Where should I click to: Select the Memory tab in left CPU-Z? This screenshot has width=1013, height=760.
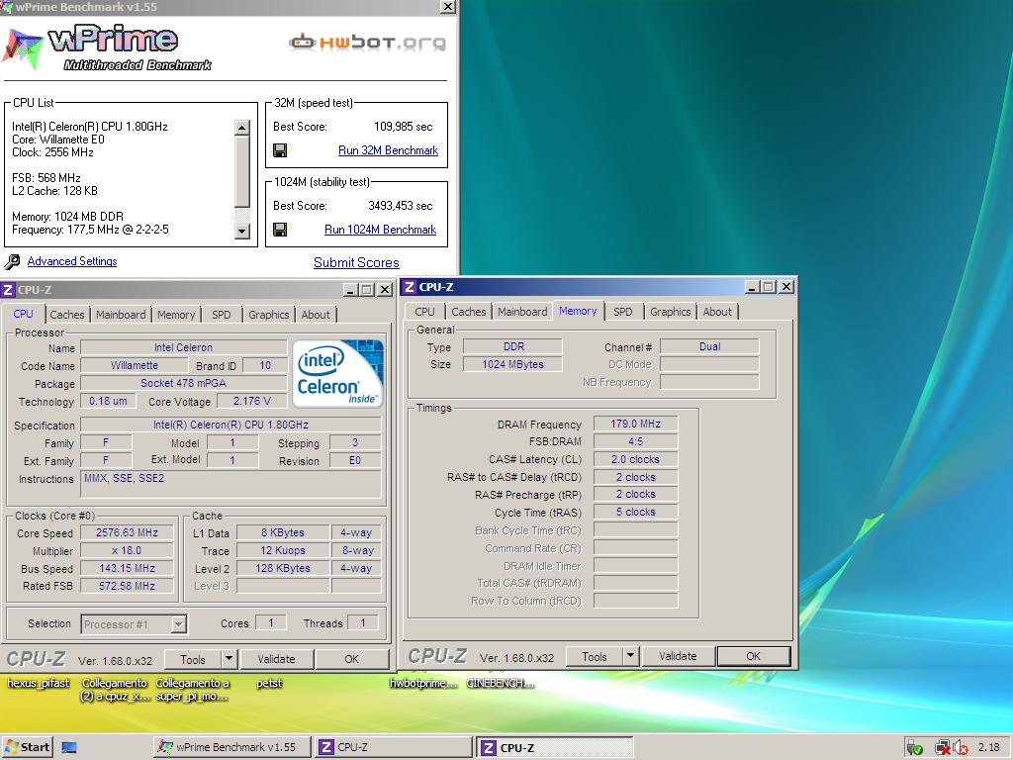coord(176,315)
